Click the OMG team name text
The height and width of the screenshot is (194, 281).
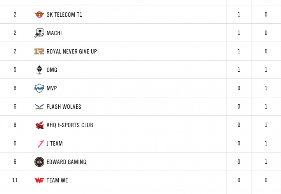[x=52, y=70]
